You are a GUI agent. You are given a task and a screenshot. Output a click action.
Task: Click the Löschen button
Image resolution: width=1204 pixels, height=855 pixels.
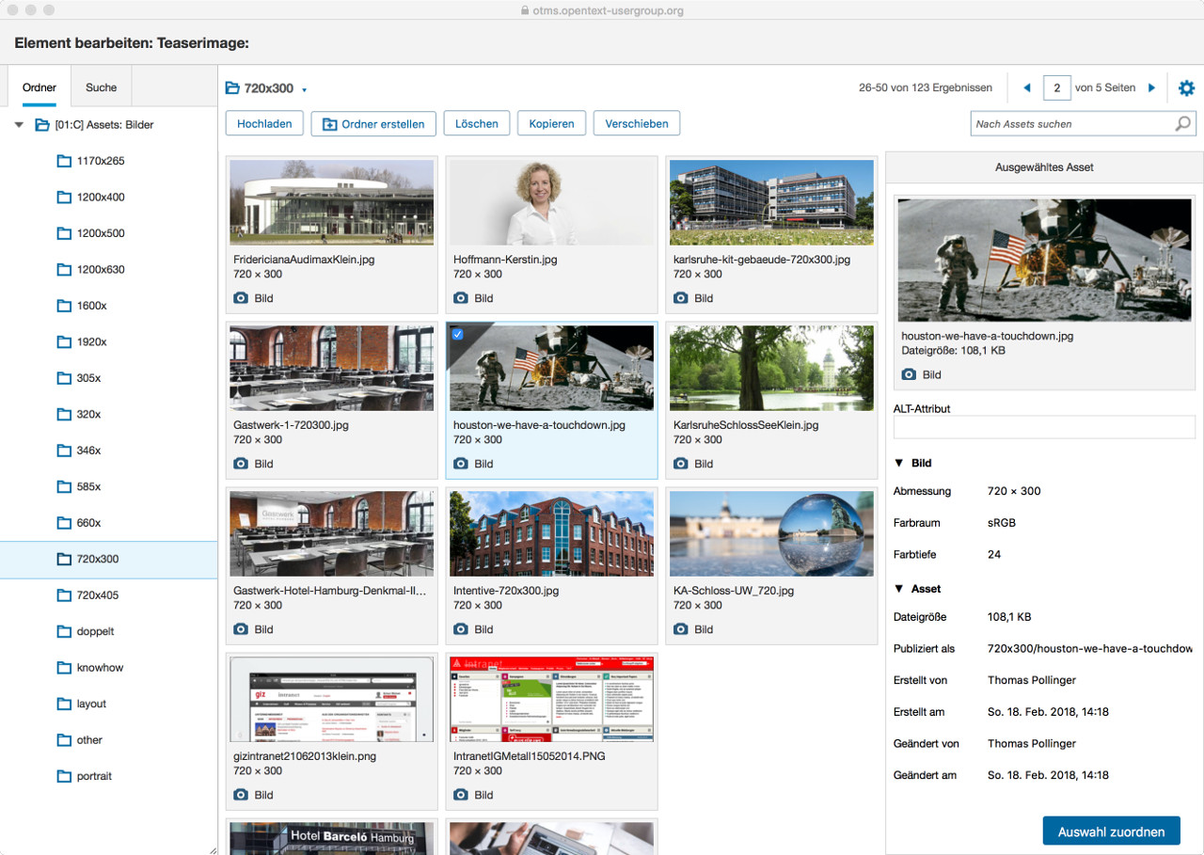click(477, 123)
